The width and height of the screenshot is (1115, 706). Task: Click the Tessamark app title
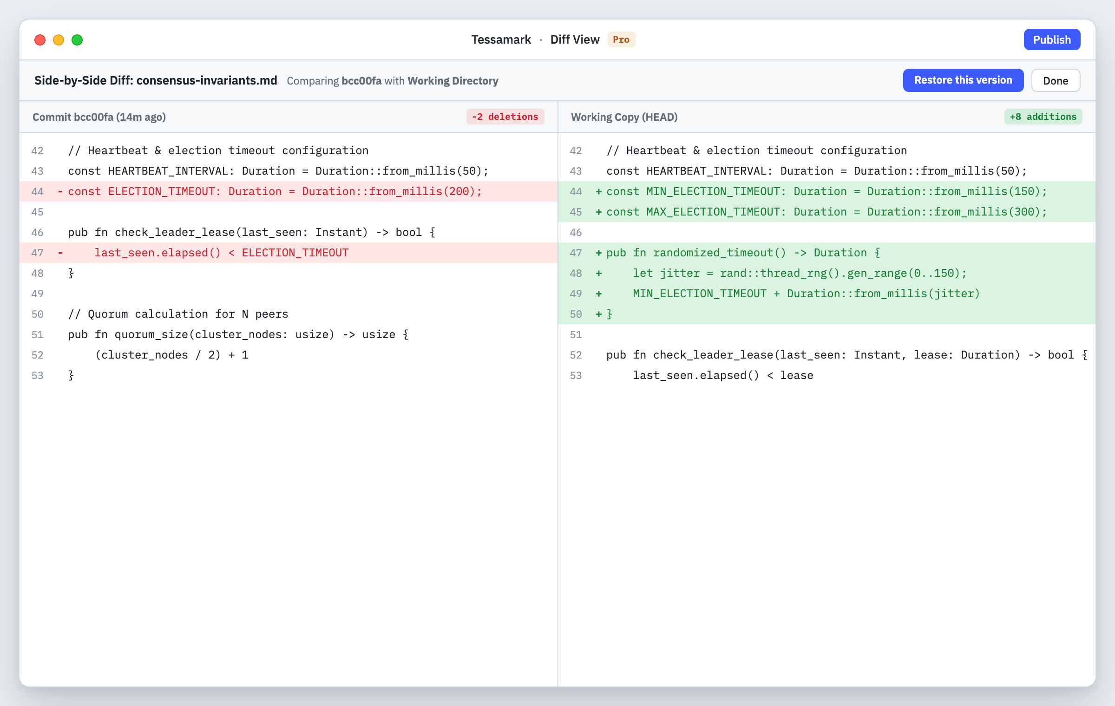(x=501, y=39)
